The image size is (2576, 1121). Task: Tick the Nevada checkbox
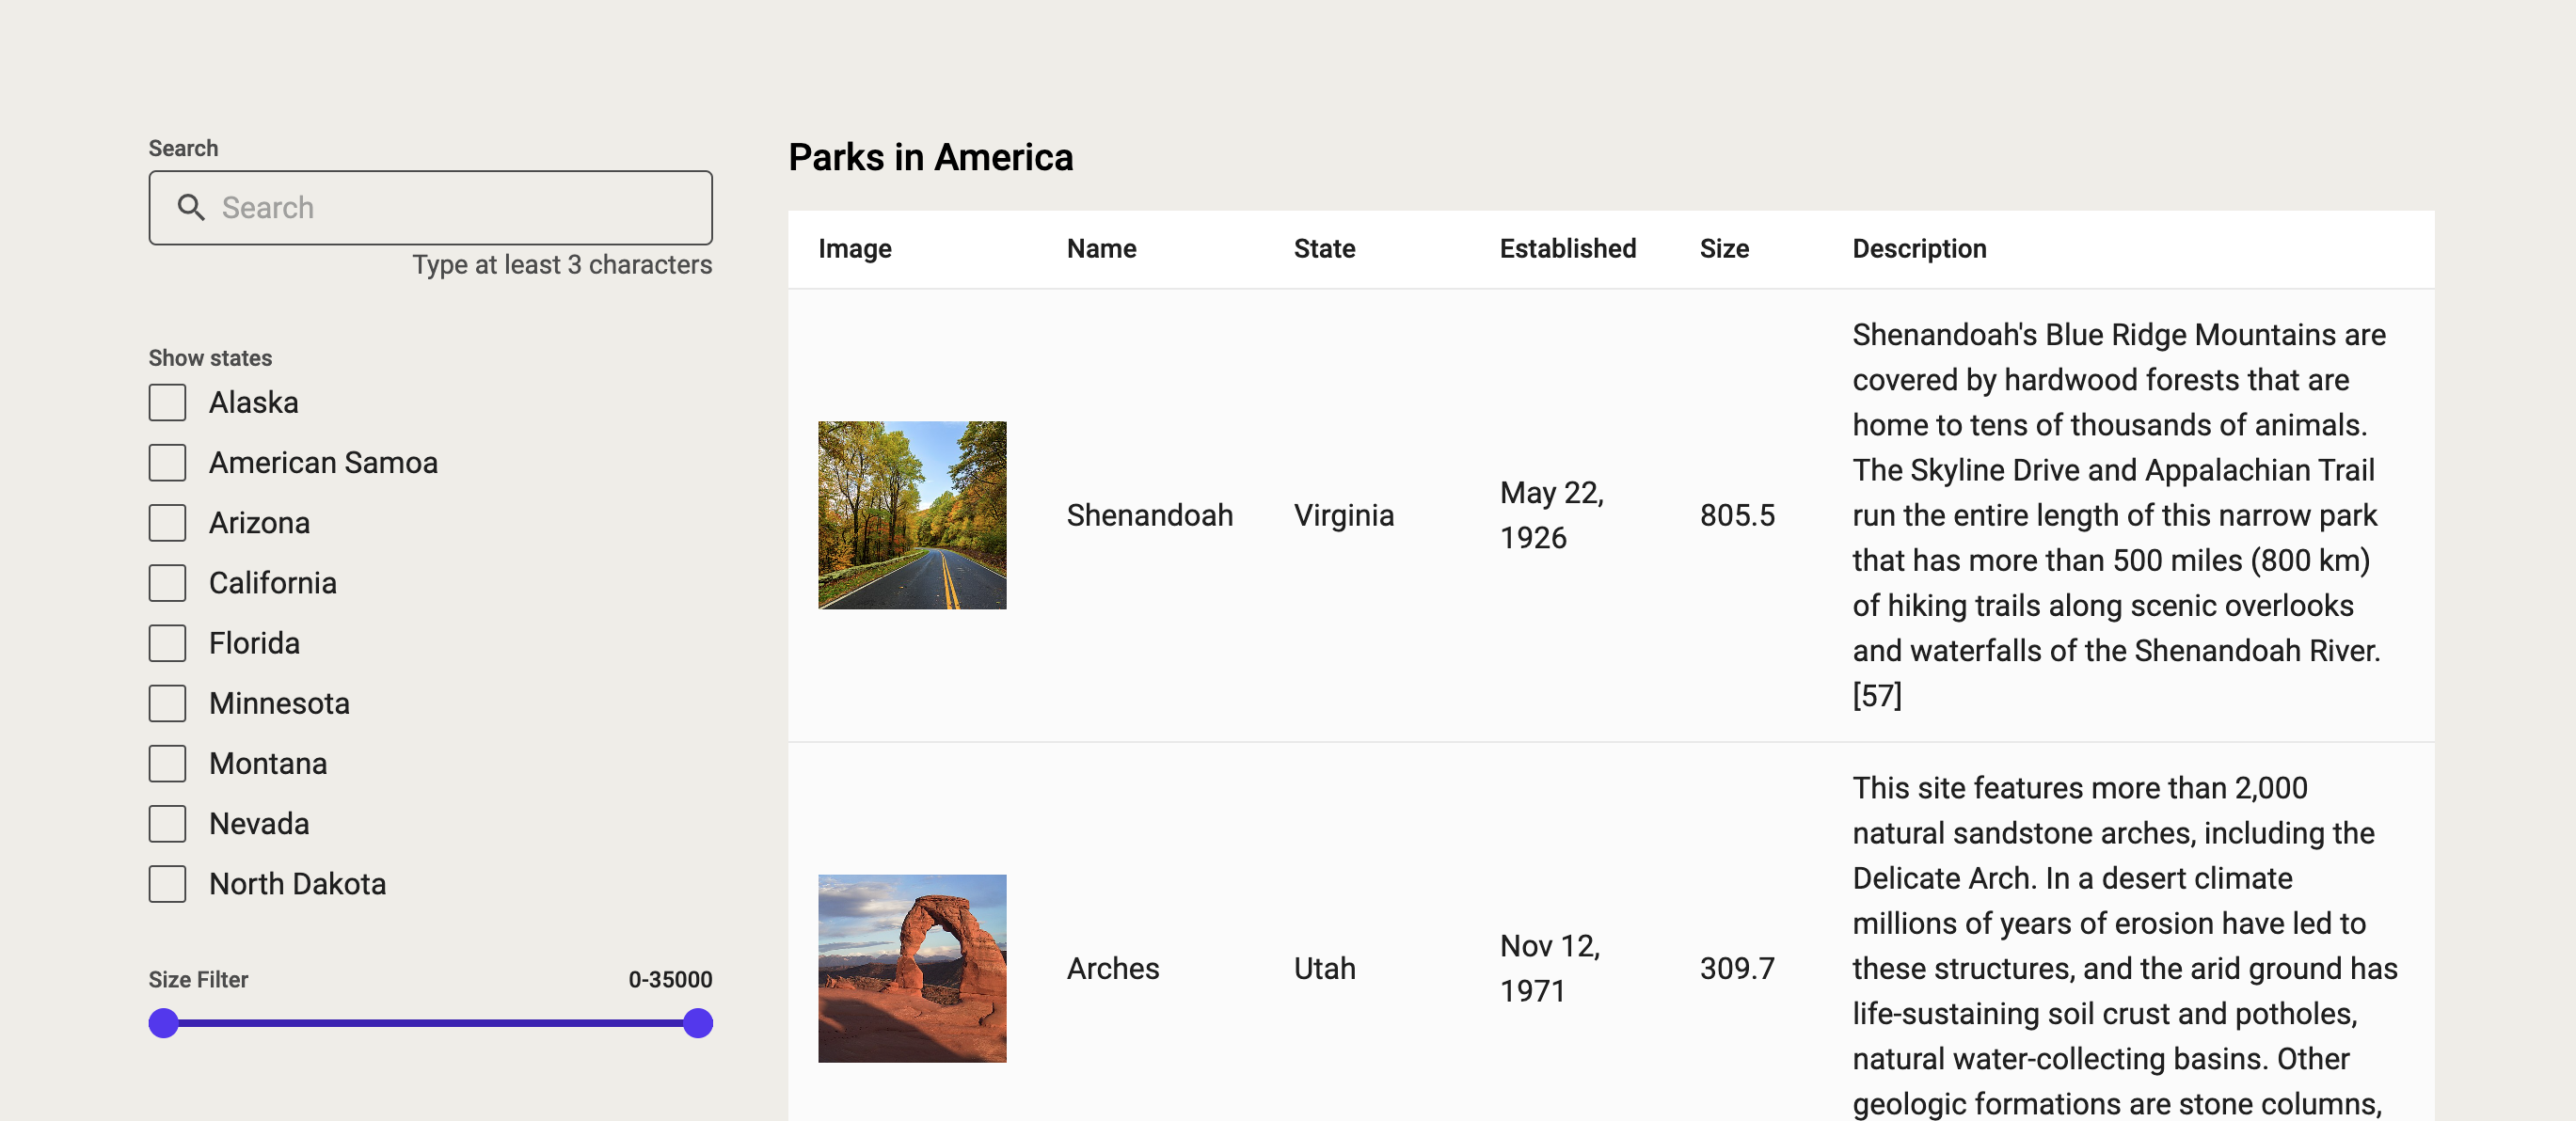[167, 823]
